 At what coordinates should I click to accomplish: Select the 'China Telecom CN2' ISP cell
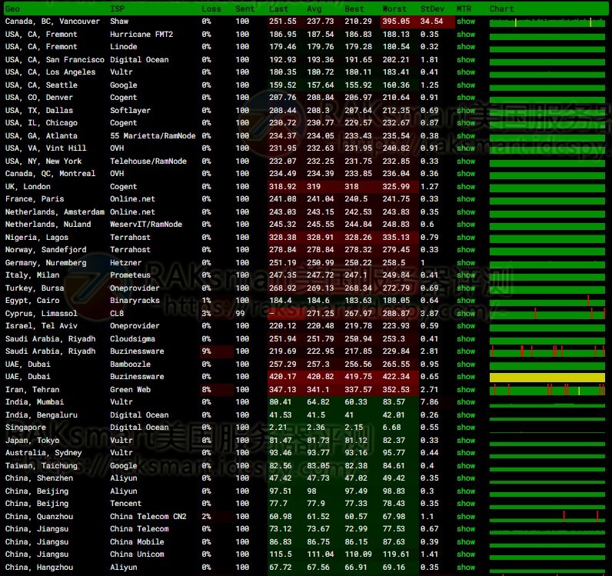point(148,517)
